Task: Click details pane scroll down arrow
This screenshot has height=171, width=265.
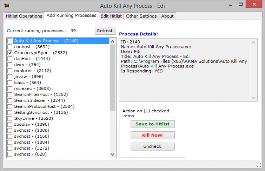Action: [254, 98]
